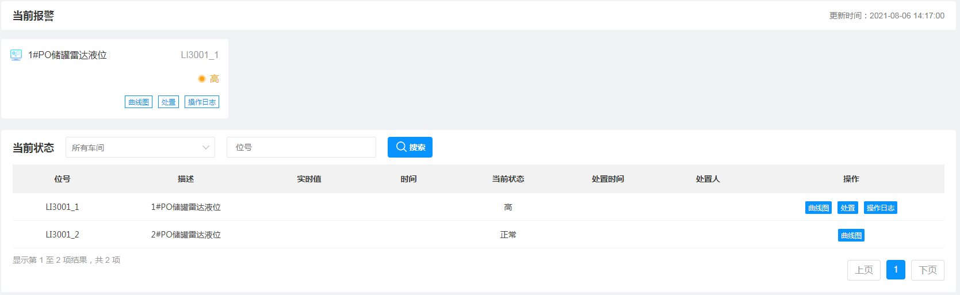The width and height of the screenshot is (960, 295).
Task: Click the orange high-alarm status dot
Action: [202, 79]
